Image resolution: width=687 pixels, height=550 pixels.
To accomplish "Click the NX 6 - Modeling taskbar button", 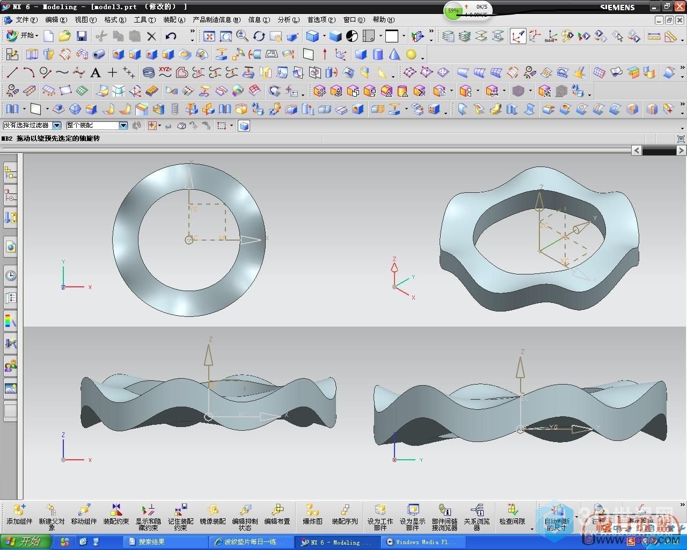I will click(337, 542).
